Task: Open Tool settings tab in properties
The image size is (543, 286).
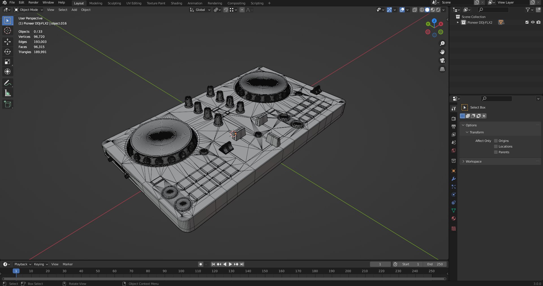Action: click(454, 109)
